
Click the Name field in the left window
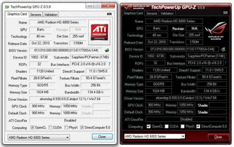(58, 22)
